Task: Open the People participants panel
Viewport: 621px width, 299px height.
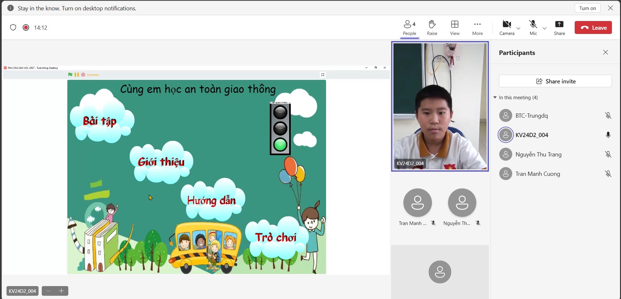Action: point(409,28)
